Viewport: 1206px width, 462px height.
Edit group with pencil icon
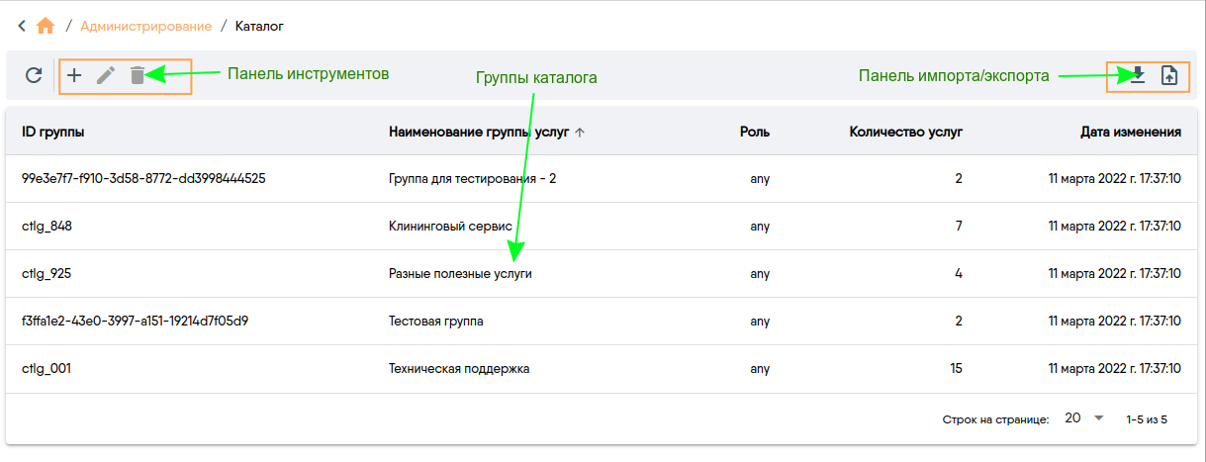click(x=106, y=75)
